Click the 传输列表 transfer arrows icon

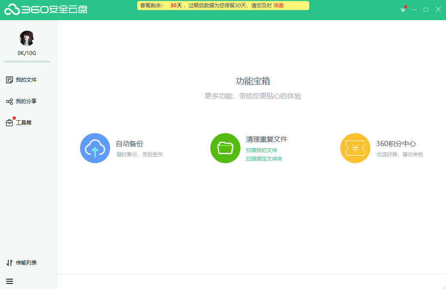point(9,263)
